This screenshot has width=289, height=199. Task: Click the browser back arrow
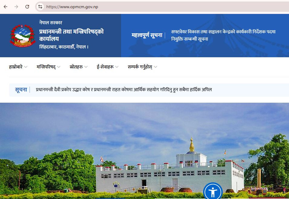[x=5, y=7]
